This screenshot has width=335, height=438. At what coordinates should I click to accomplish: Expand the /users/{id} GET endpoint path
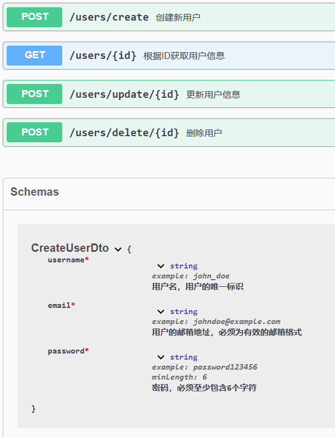click(x=103, y=56)
